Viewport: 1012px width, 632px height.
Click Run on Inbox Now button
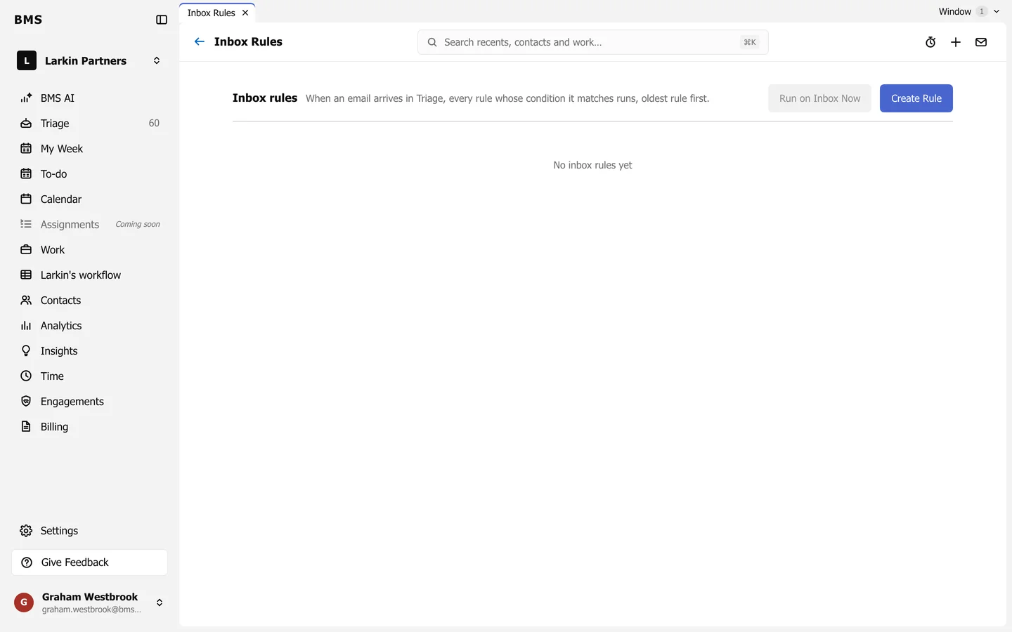pos(819,98)
